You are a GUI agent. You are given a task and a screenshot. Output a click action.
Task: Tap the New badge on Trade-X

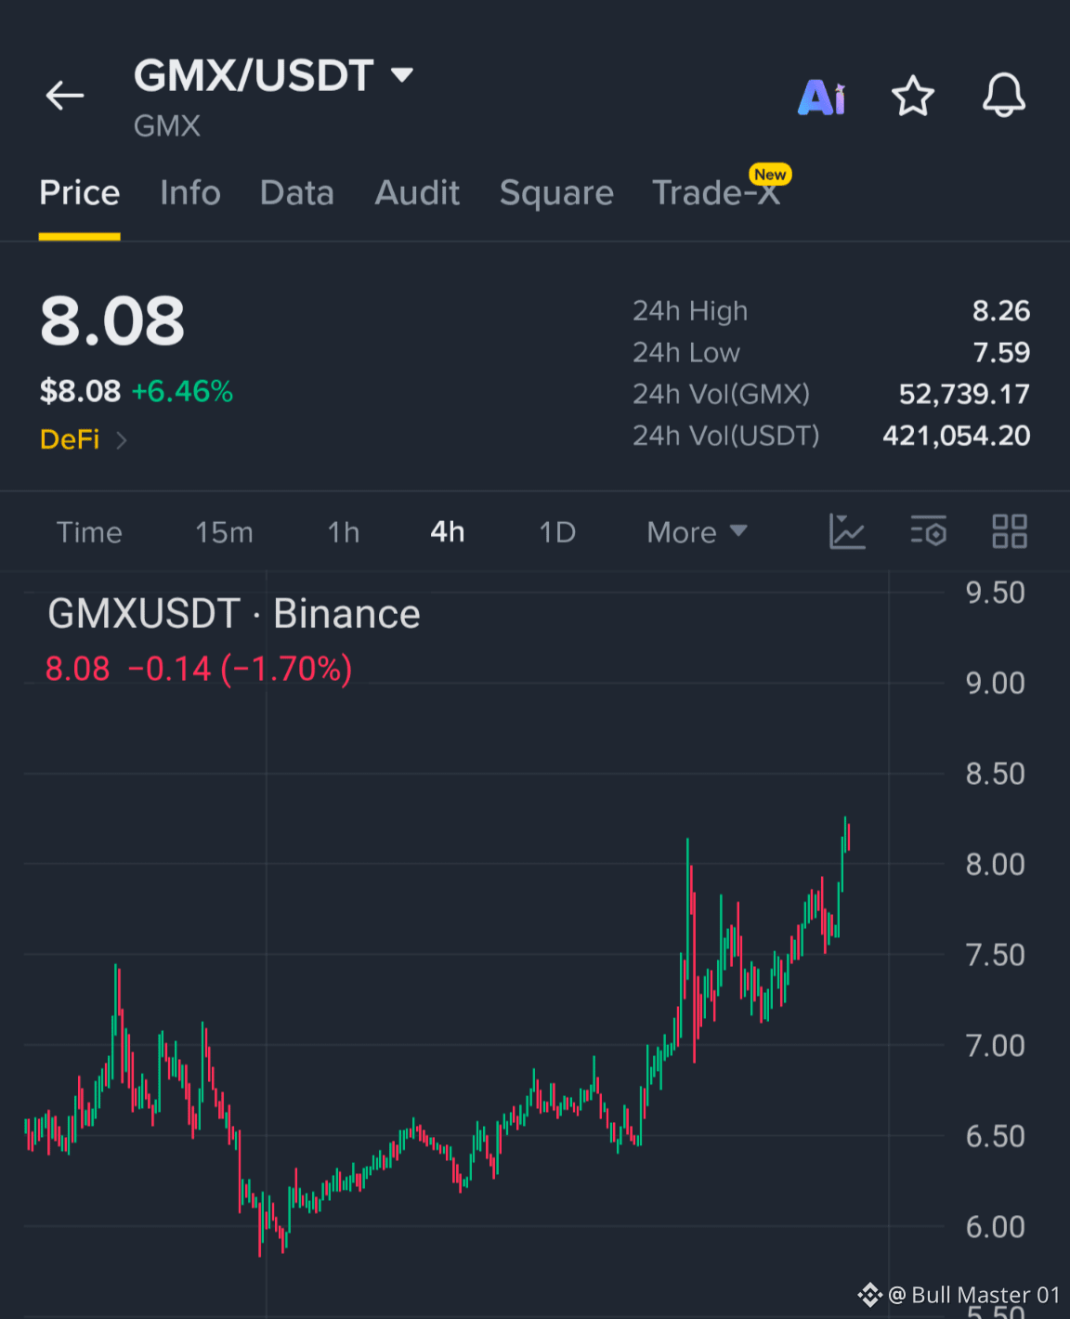(x=770, y=174)
